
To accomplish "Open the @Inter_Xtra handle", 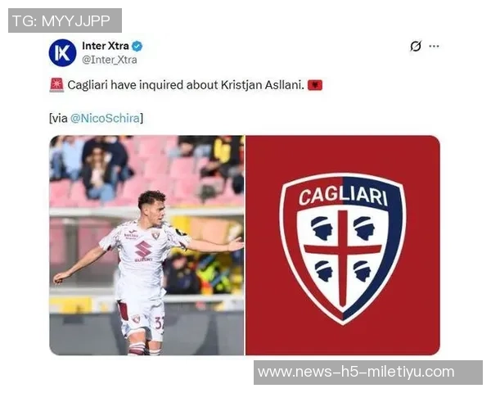I will [x=110, y=60].
